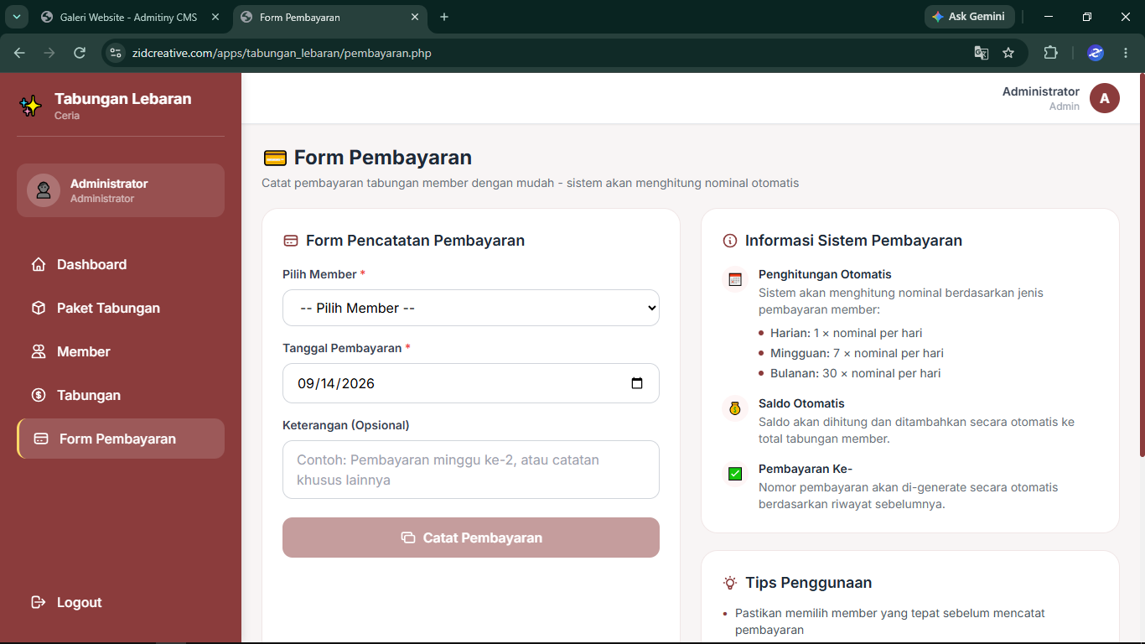Click the Administrator avatar circle at top right
The height and width of the screenshot is (644, 1145).
1105,98
